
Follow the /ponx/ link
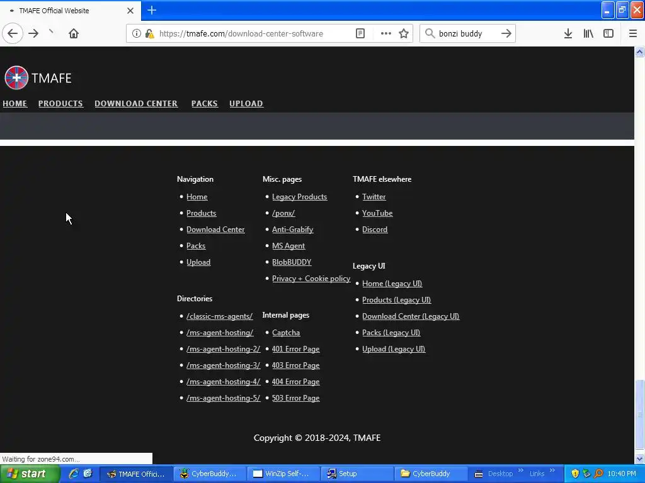[x=283, y=213]
